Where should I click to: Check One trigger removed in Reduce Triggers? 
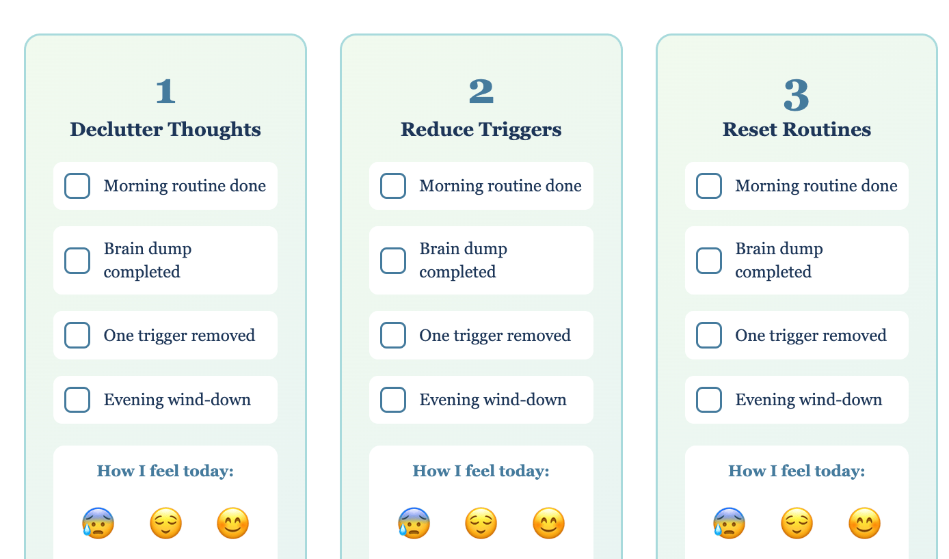[393, 336]
